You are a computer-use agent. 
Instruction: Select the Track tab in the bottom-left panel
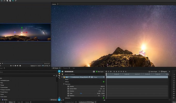tap(19, 102)
